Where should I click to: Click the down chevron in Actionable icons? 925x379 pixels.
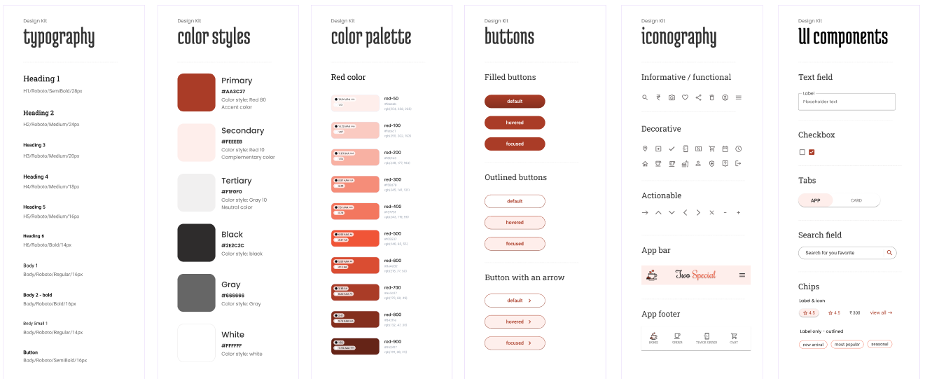coord(672,212)
